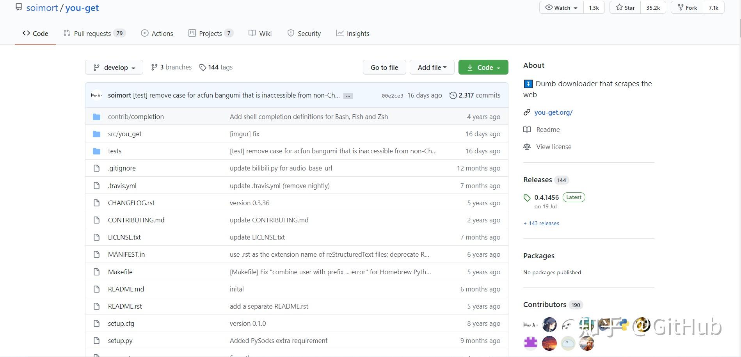Viewport: 741px width, 357px height.
Task: Click the Readme book icon in the About sidebar
Action: pos(527,129)
